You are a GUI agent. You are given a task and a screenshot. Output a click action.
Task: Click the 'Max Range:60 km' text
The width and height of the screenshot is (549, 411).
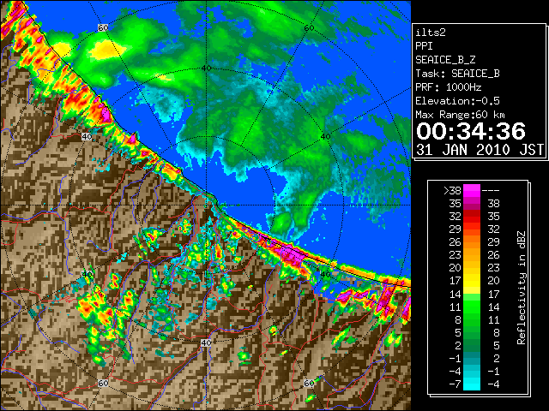(461, 115)
